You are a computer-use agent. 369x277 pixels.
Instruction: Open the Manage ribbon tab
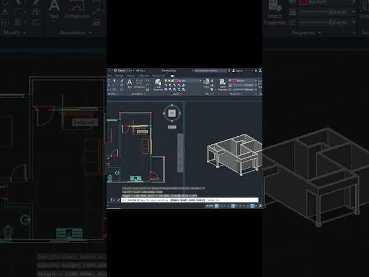119,76
